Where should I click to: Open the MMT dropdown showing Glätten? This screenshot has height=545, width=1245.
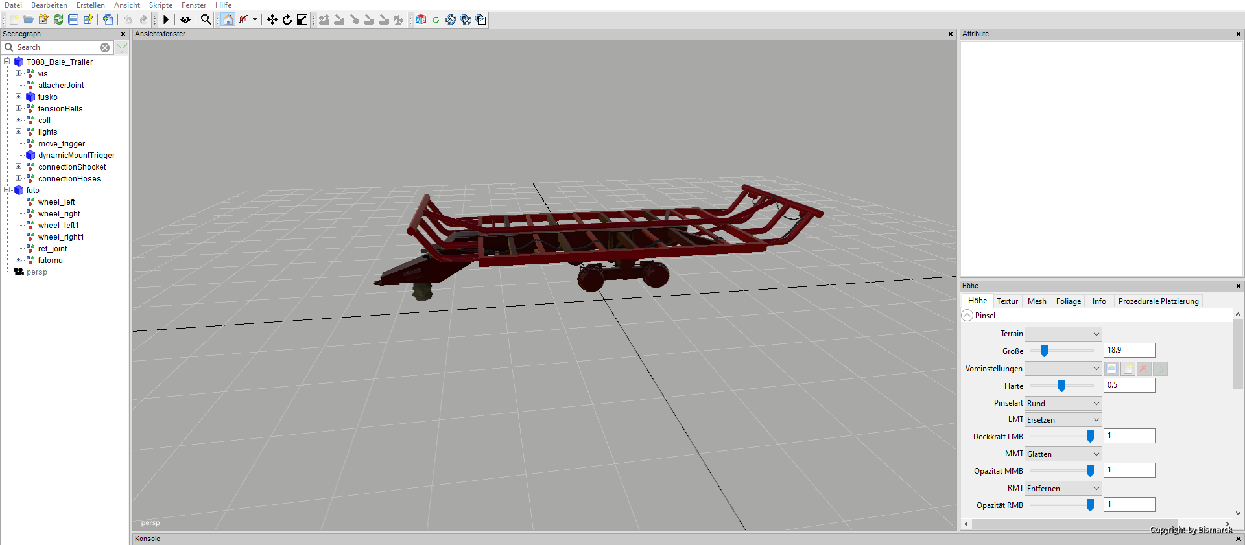[1063, 454]
